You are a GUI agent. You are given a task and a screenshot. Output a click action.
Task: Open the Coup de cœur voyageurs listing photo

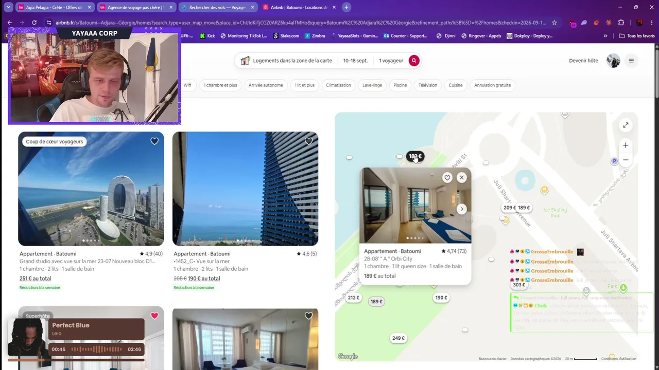[91, 189]
